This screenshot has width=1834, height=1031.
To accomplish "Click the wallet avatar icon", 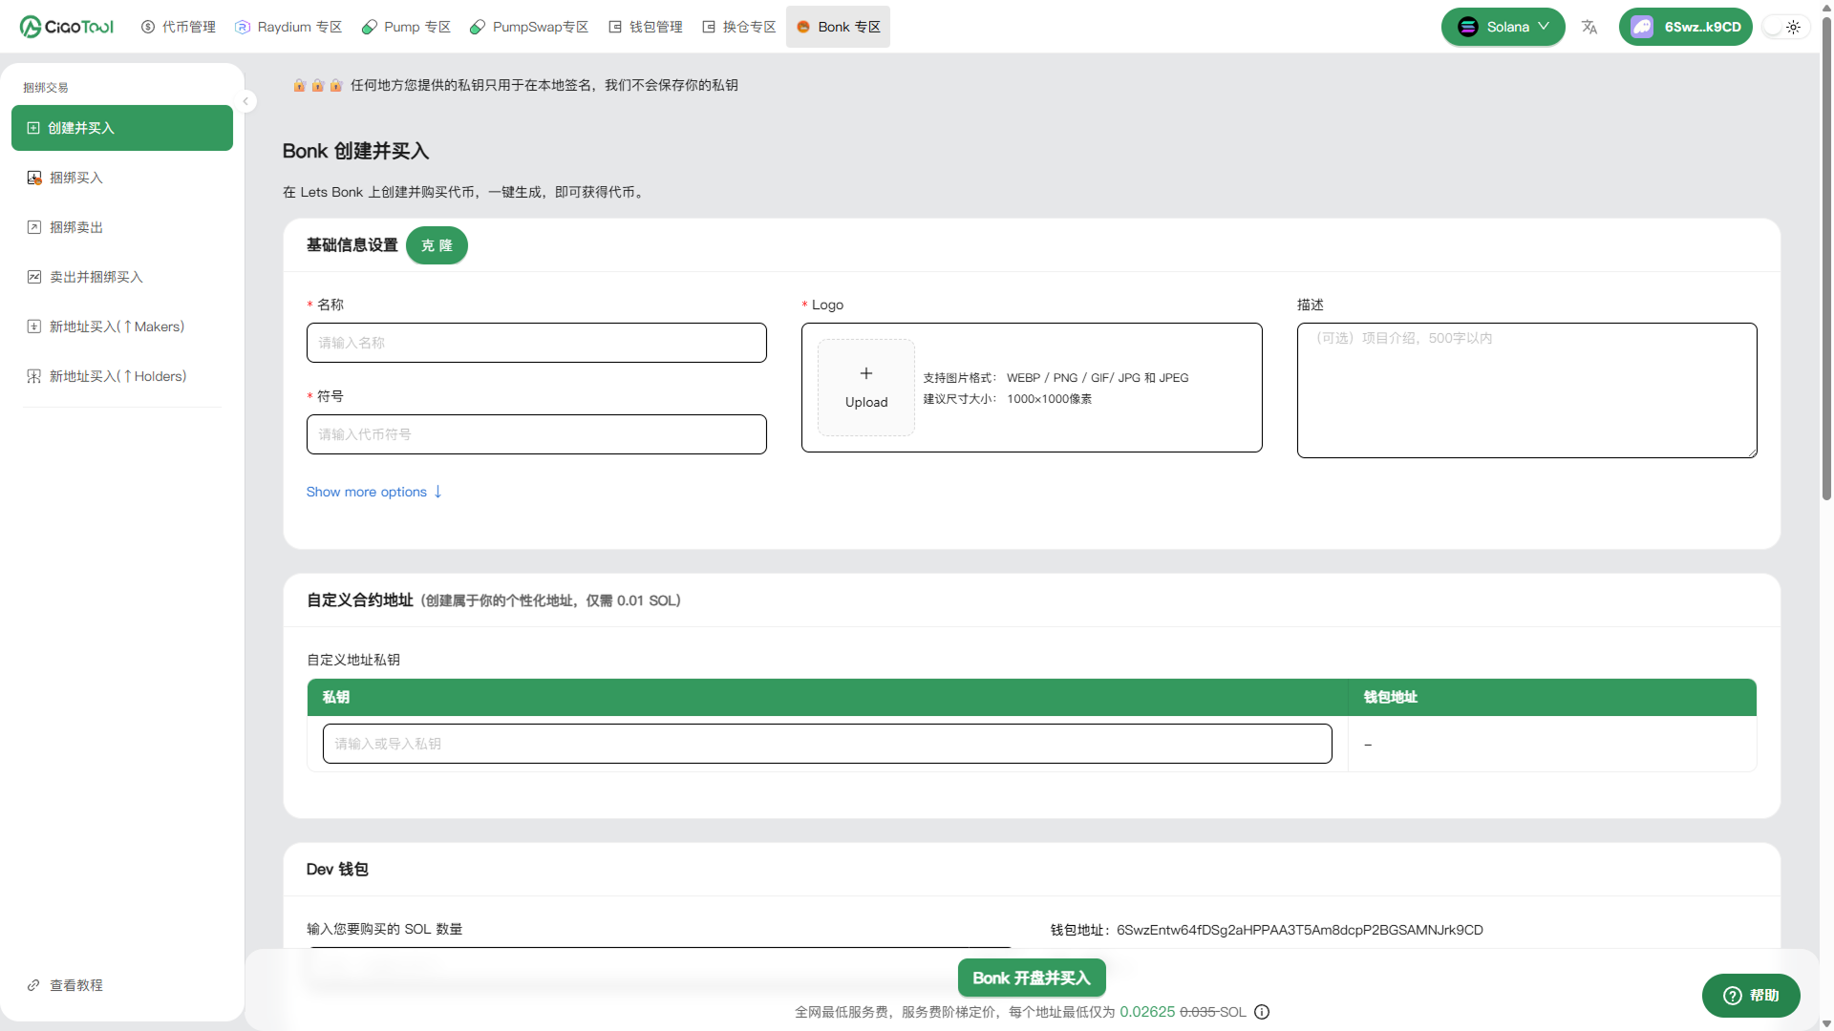I will [1642, 27].
